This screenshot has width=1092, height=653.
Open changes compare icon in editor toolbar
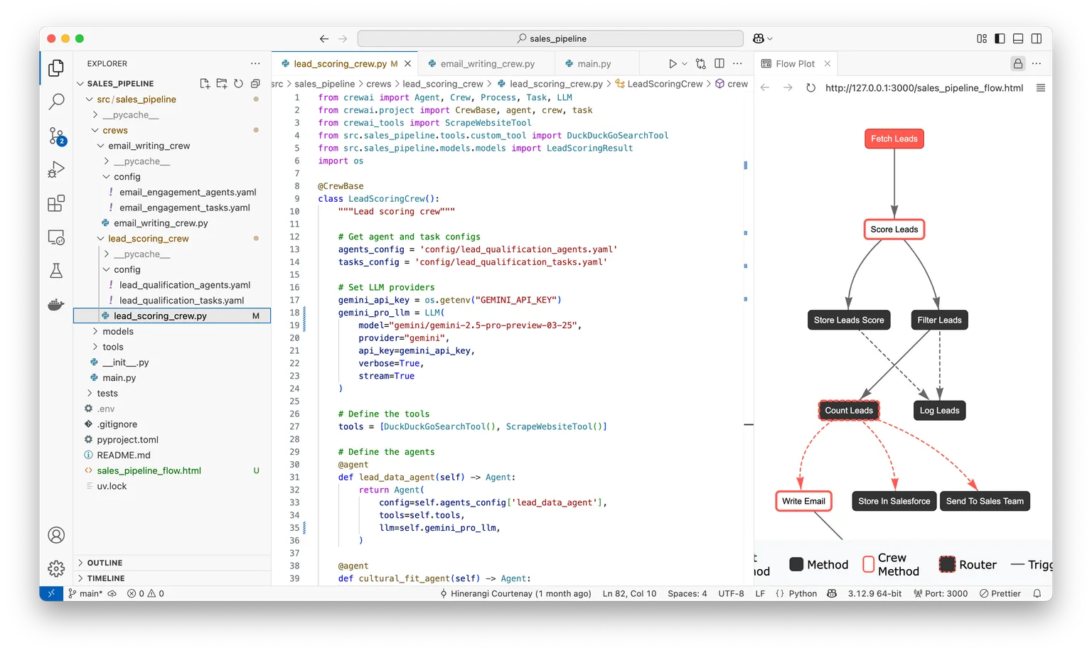click(x=701, y=63)
